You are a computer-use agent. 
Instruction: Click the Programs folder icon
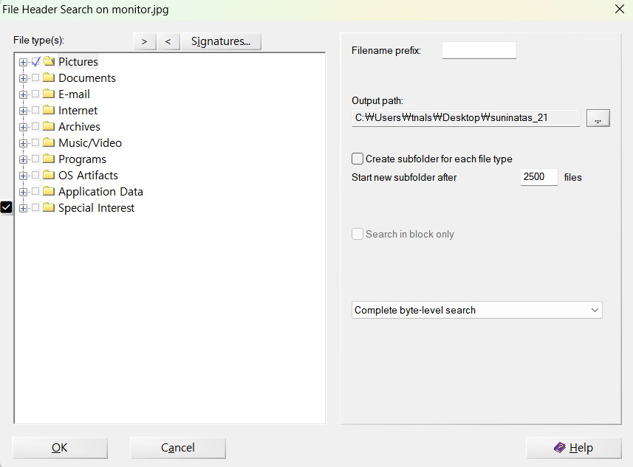click(x=49, y=159)
